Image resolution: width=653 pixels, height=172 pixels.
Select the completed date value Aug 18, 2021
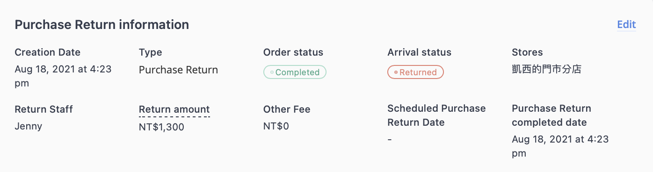560,146
